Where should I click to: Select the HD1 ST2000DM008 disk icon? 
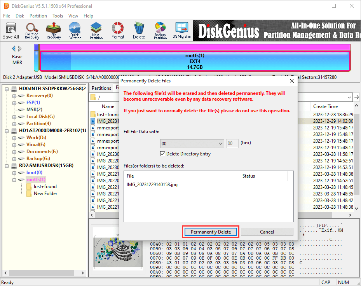click(x=14, y=131)
